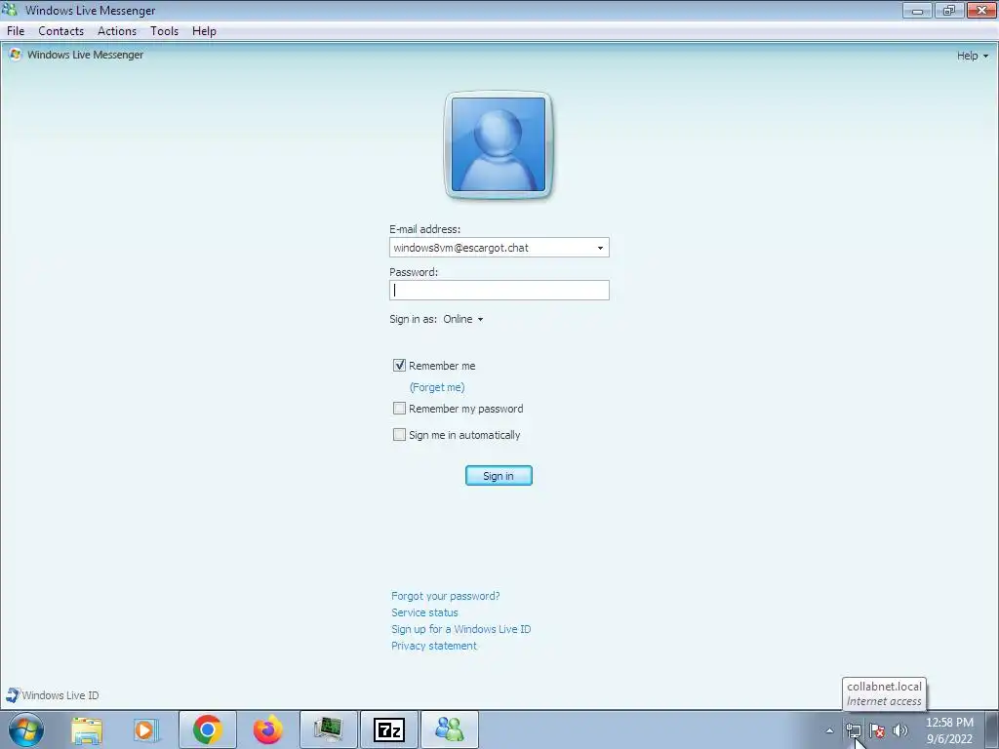Open the Contacts menu
The width and height of the screenshot is (999, 749).
tap(61, 30)
